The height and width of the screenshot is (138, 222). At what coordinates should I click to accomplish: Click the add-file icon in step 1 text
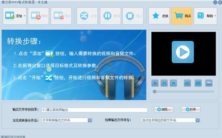coord(50,54)
